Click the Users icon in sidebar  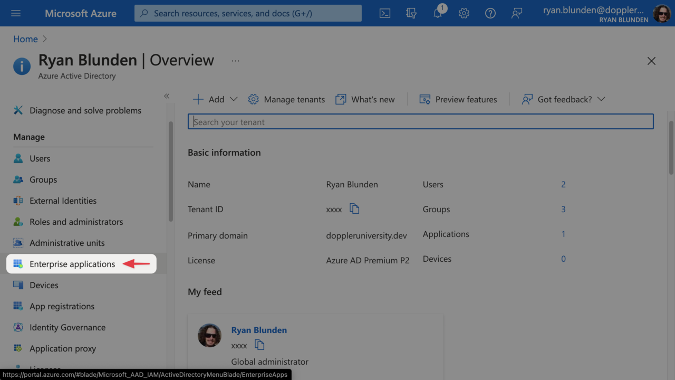[18, 158]
